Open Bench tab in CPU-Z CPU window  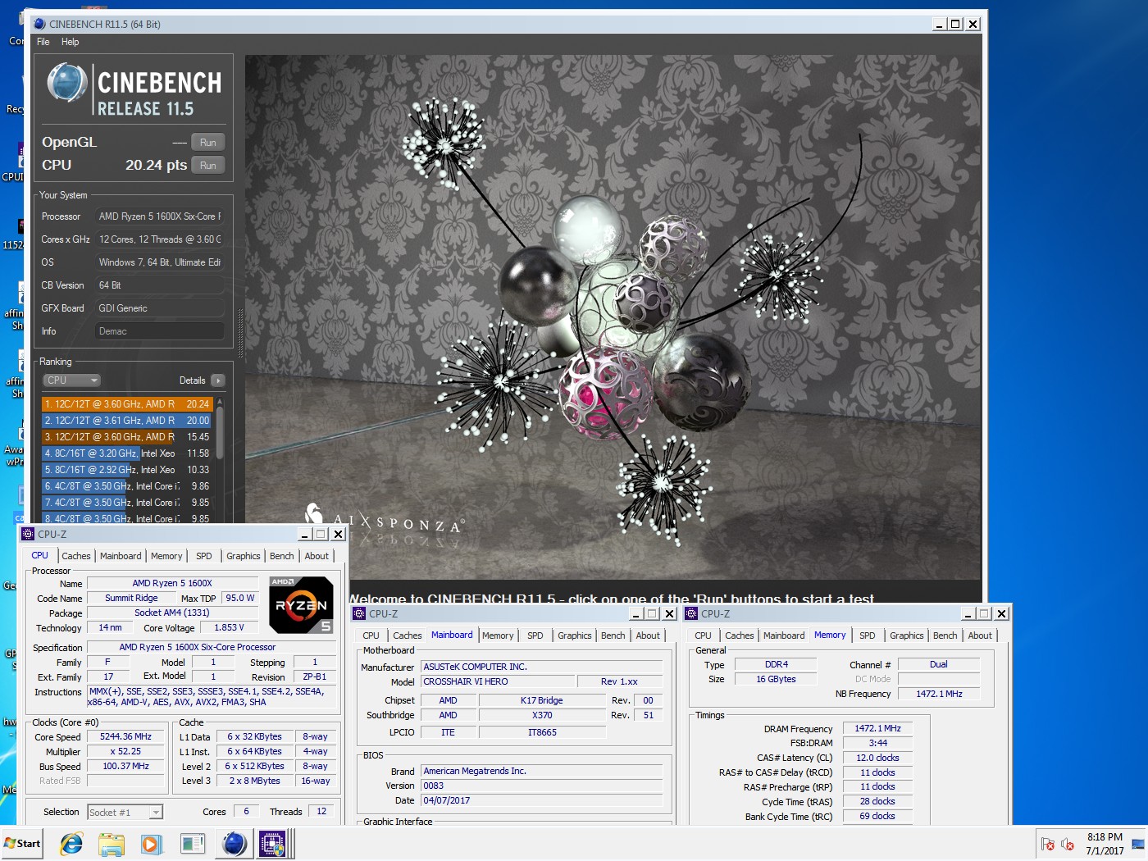(x=282, y=556)
